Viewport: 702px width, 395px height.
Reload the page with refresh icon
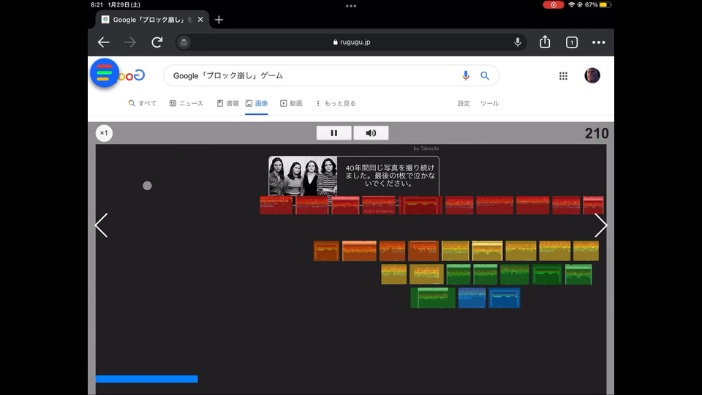(x=156, y=42)
